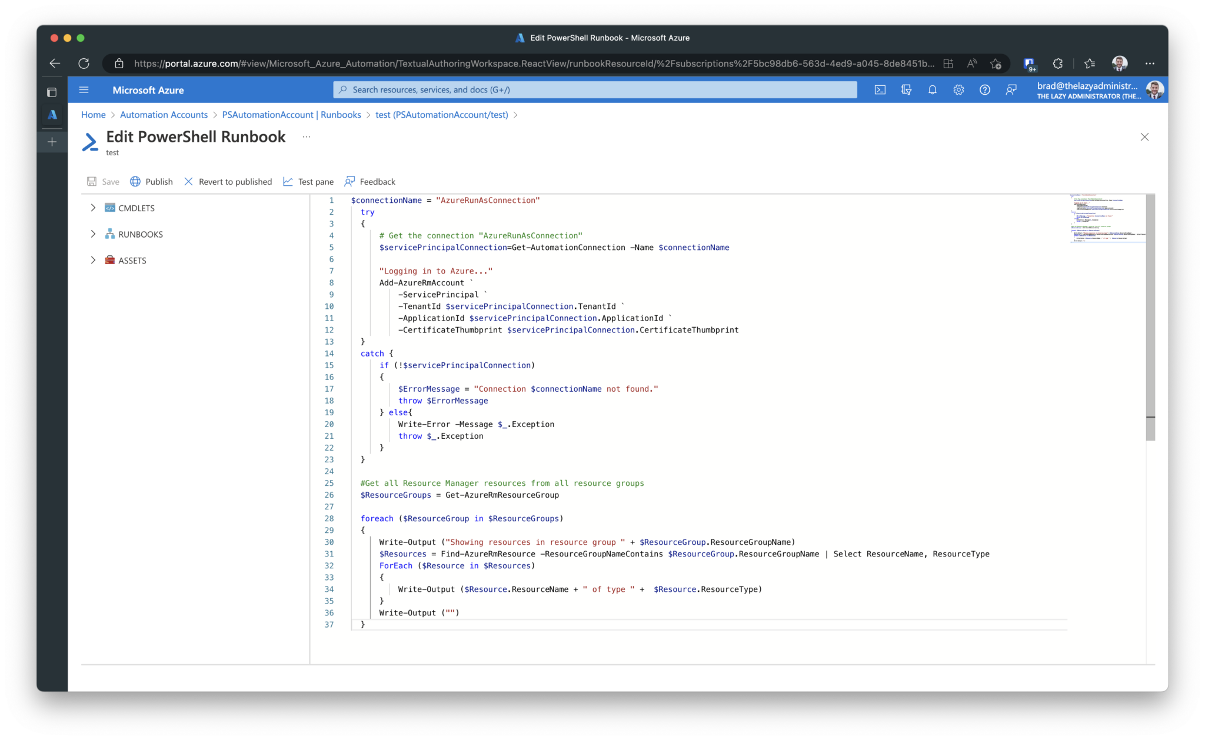Image resolution: width=1205 pixels, height=740 pixels.
Task: Click the "try" keyword on line 2
Action: click(x=368, y=212)
